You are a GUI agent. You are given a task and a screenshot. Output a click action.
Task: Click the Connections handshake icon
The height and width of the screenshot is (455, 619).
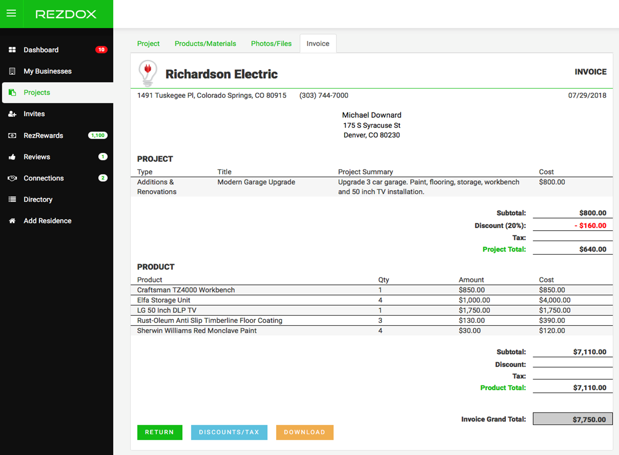(x=12, y=178)
